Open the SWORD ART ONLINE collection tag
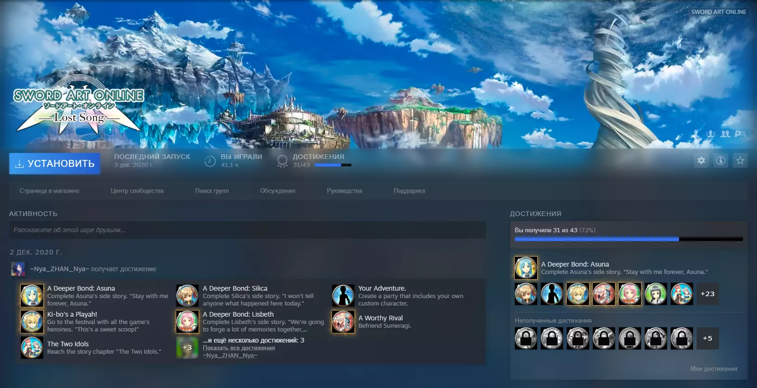The height and width of the screenshot is (388, 757). pos(719,12)
